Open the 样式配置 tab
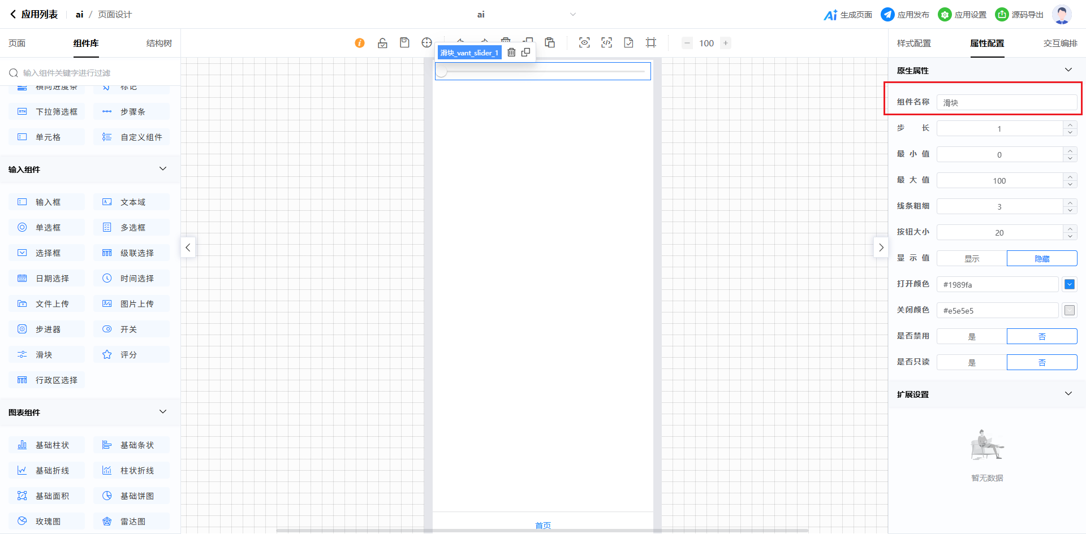 (x=913, y=44)
